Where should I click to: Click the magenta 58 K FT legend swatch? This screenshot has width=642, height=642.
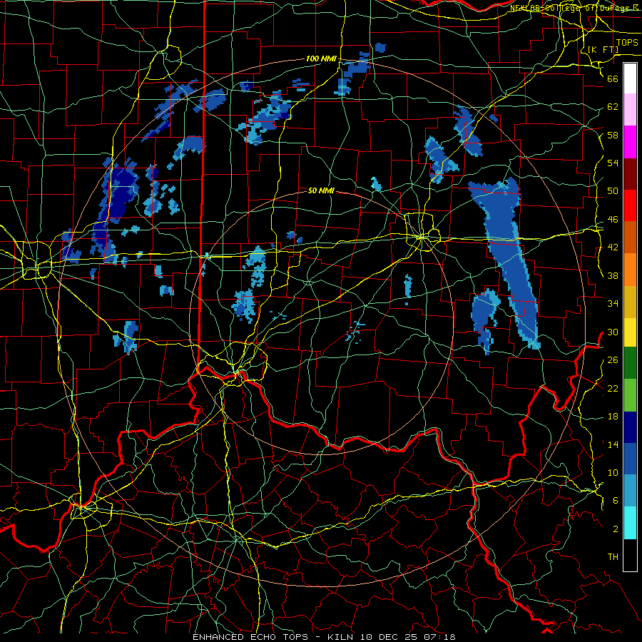630,142
